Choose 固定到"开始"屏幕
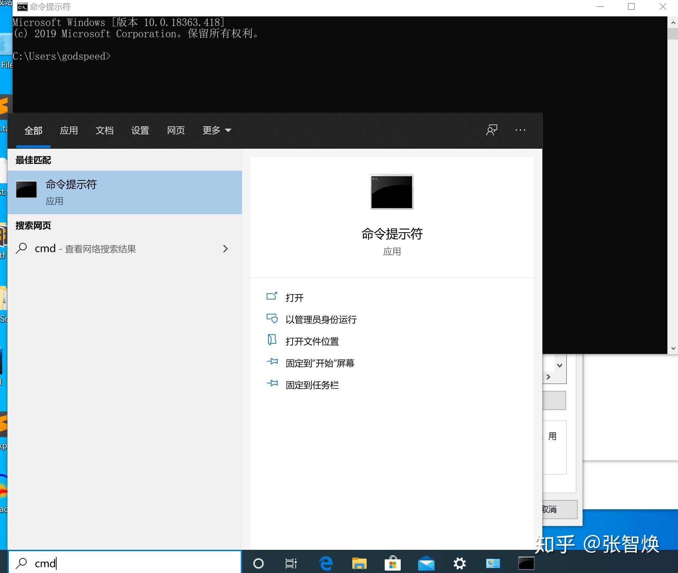This screenshot has width=678, height=573. (x=320, y=363)
